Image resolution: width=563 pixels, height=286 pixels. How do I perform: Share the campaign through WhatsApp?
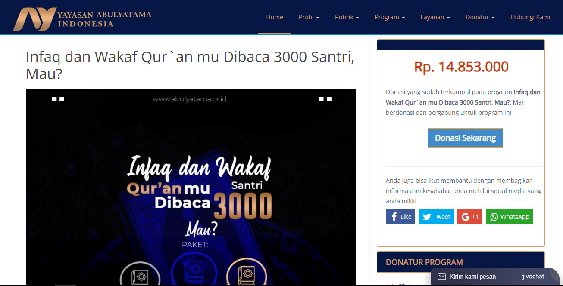point(510,217)
